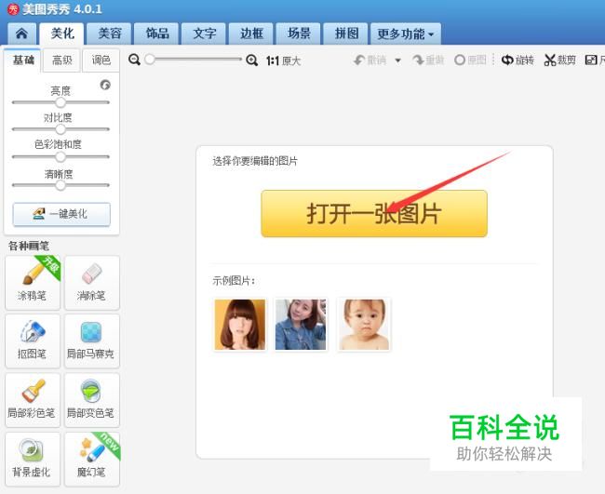
Task: Select the 魔幻笔 magic pen tool
Action: click(92, 459)
